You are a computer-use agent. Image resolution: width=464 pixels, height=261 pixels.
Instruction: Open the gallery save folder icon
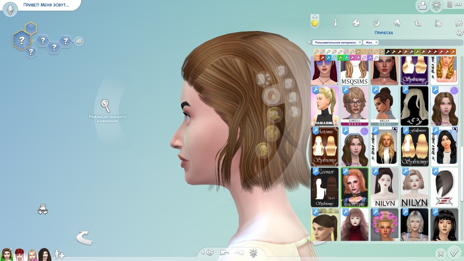[x=422, y=6]
